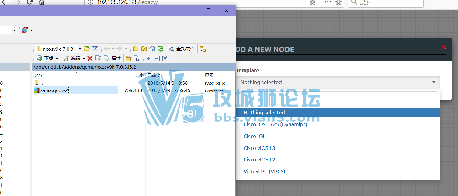The width and height of the screenshot is (458, 196).
Task: Click the invert selection icon
Action: click(x=165, y=58)
